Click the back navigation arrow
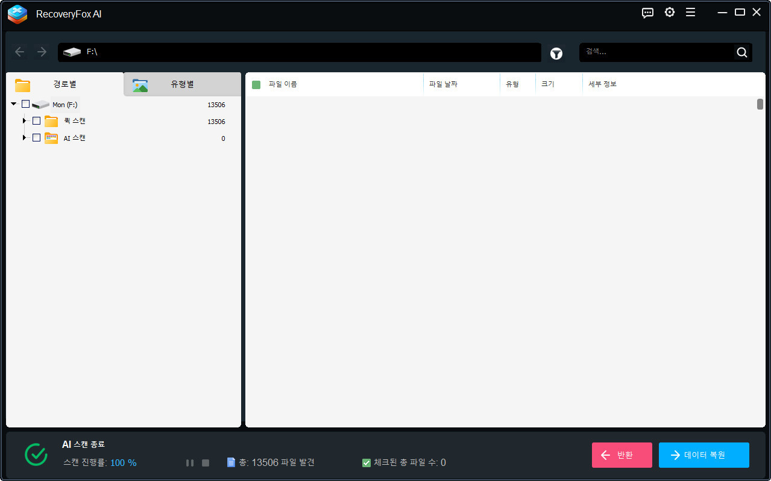771x481 pixels. tap(20, 52)
